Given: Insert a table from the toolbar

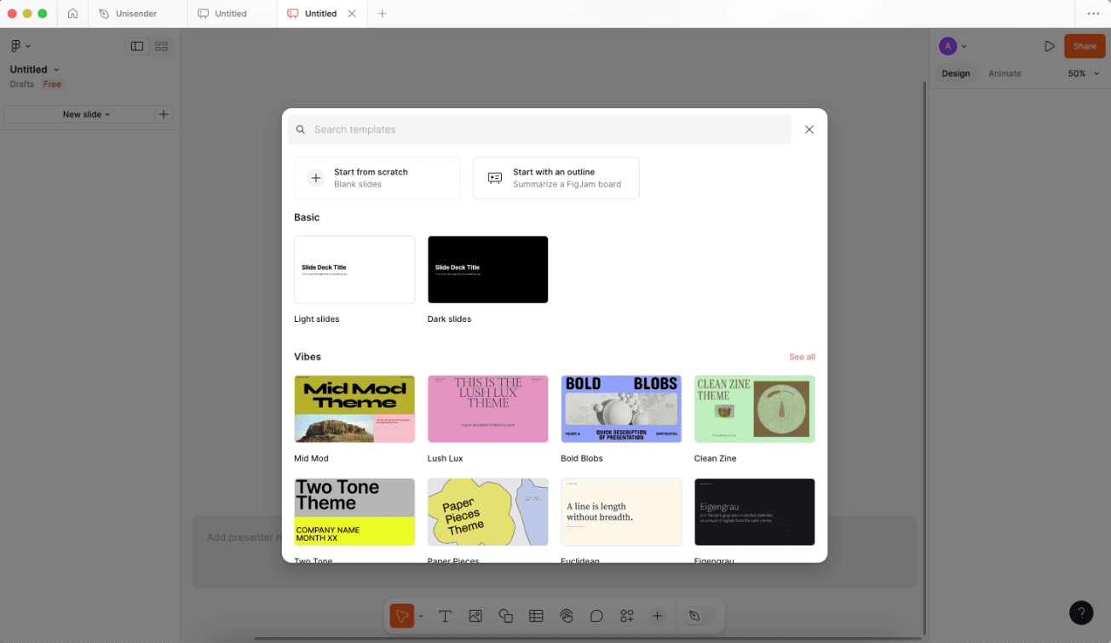Looking at the screenshot, I should click(x=536, y=616).
